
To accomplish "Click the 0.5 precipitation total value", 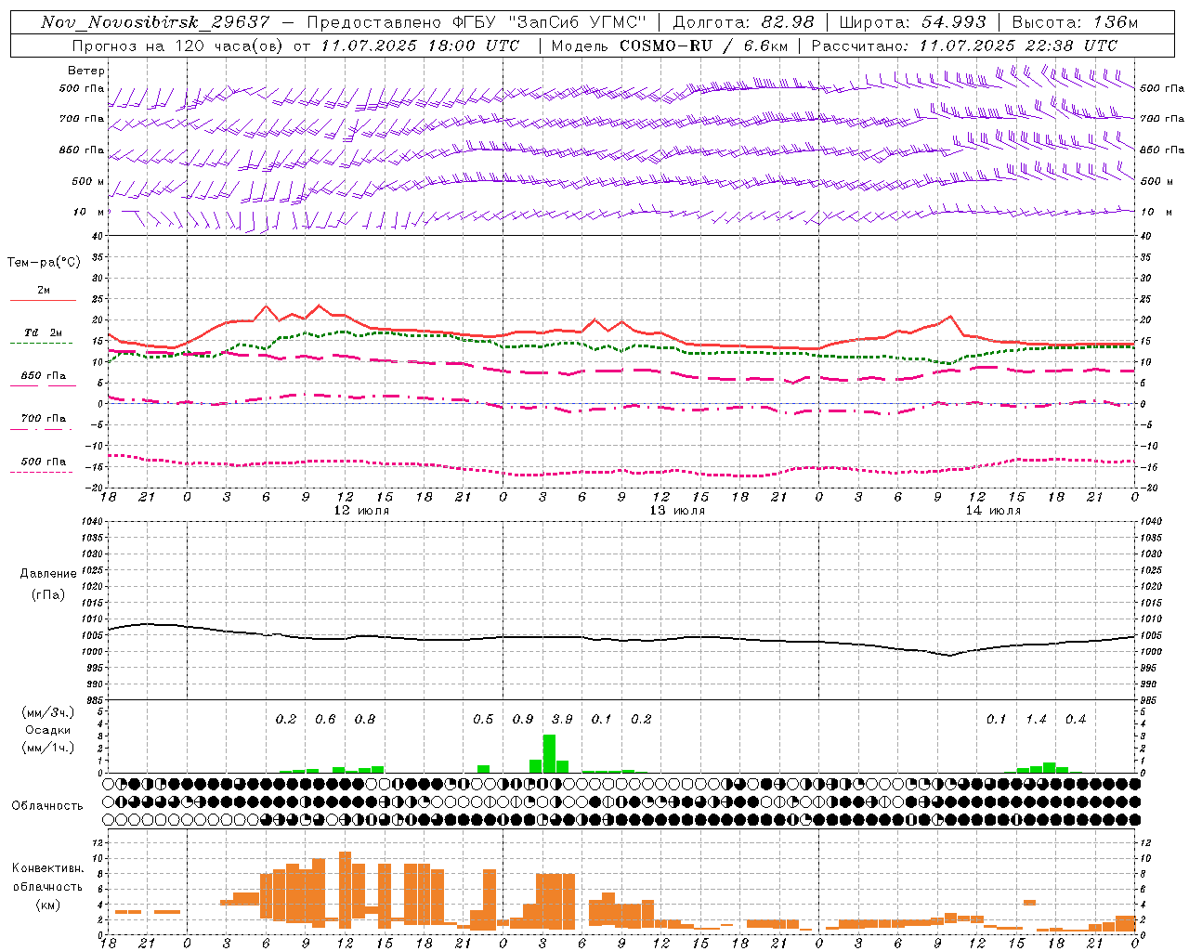I will (483, 719).
